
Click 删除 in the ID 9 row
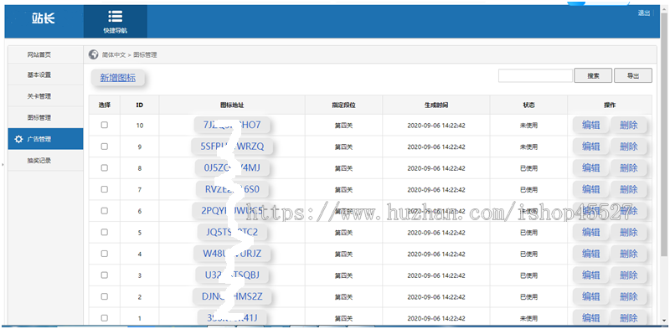[x=629, y=147]
